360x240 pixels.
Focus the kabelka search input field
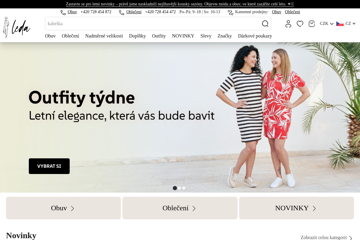pyautogui.click(x=153, y=23)
